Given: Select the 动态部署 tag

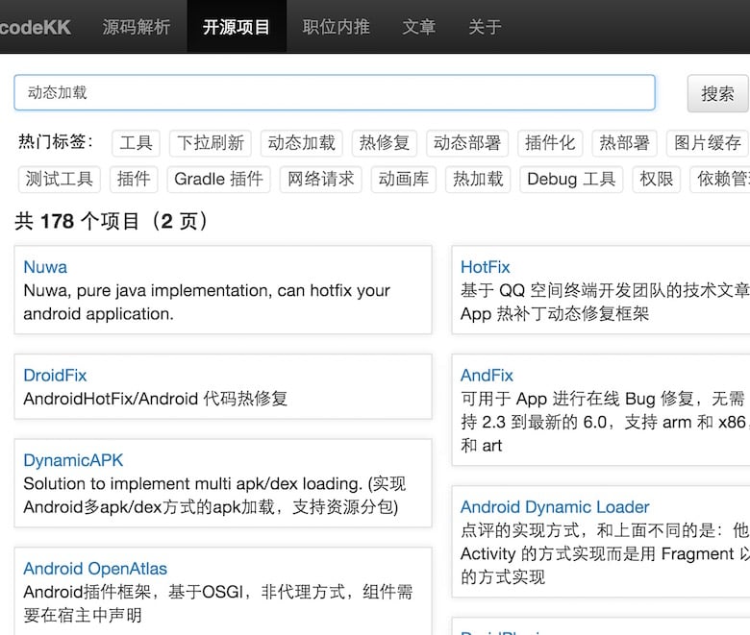Looking at the screenshot, I should [x=467, y=143].
